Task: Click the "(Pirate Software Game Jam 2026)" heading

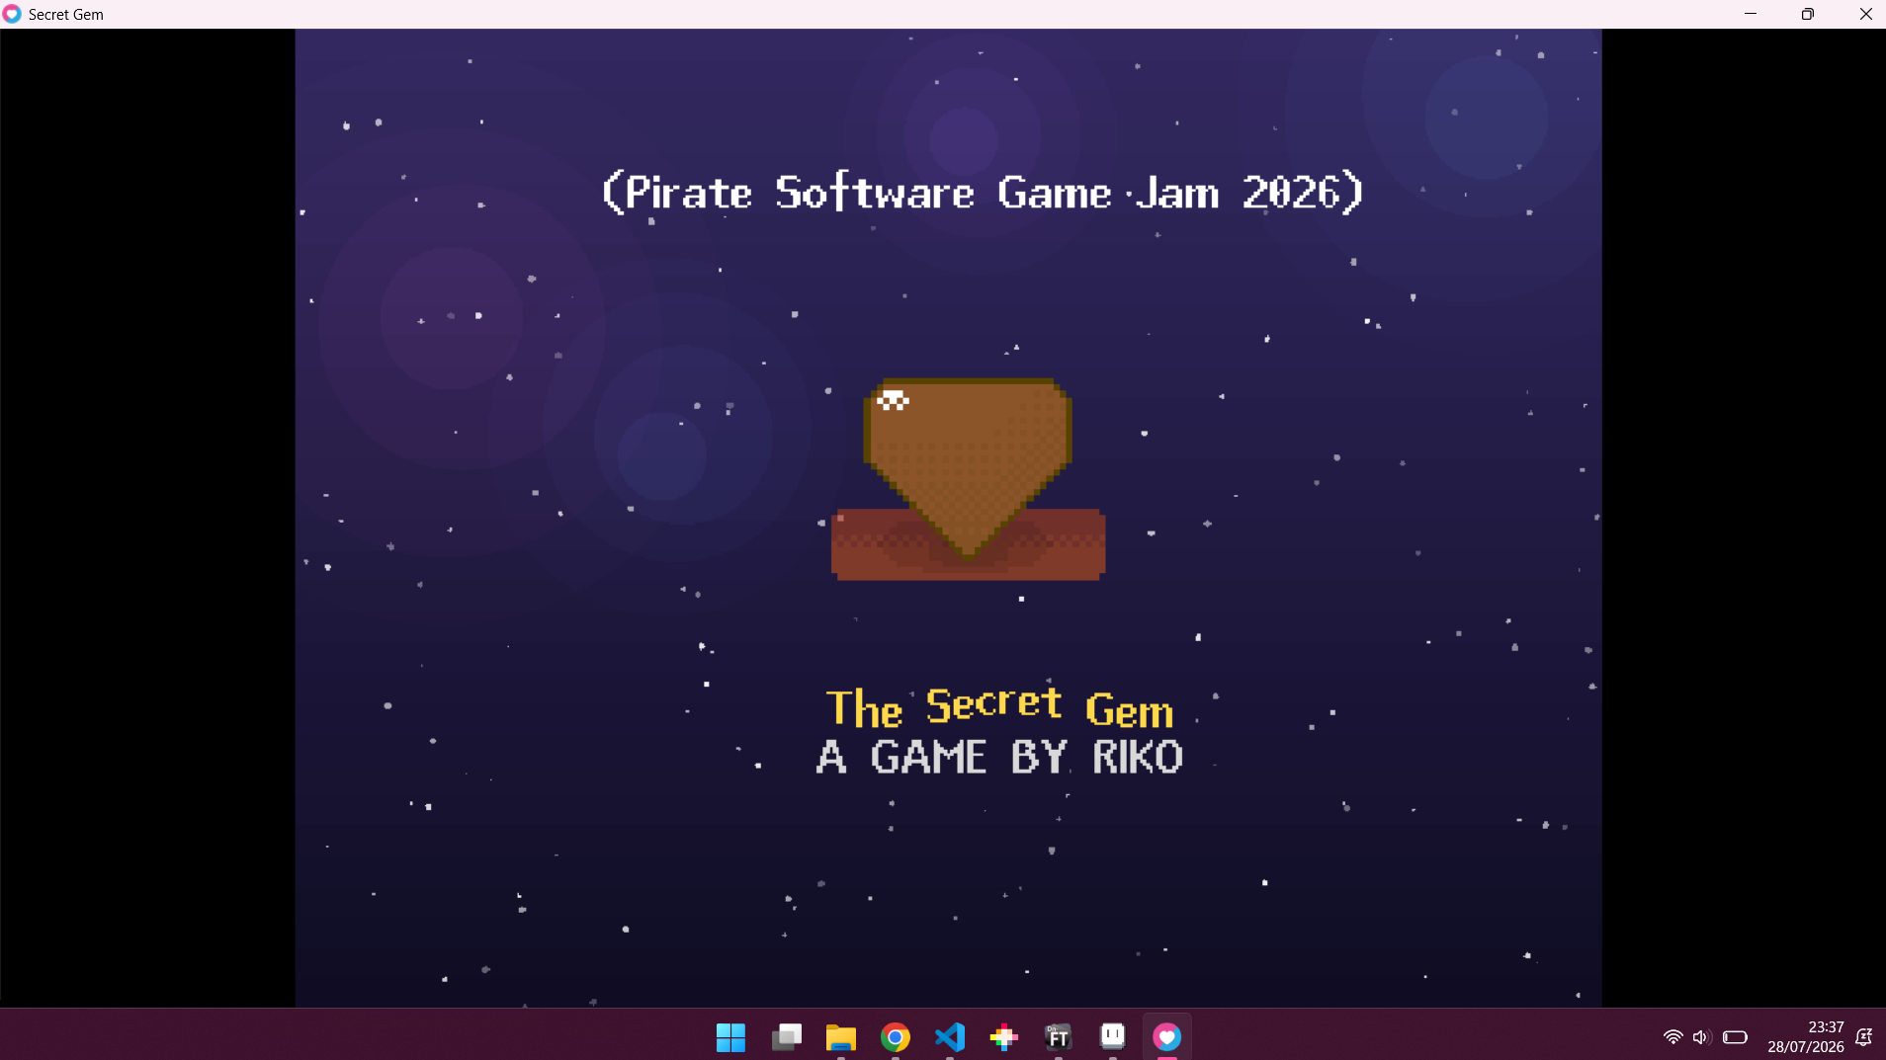Action: (983, 192)
